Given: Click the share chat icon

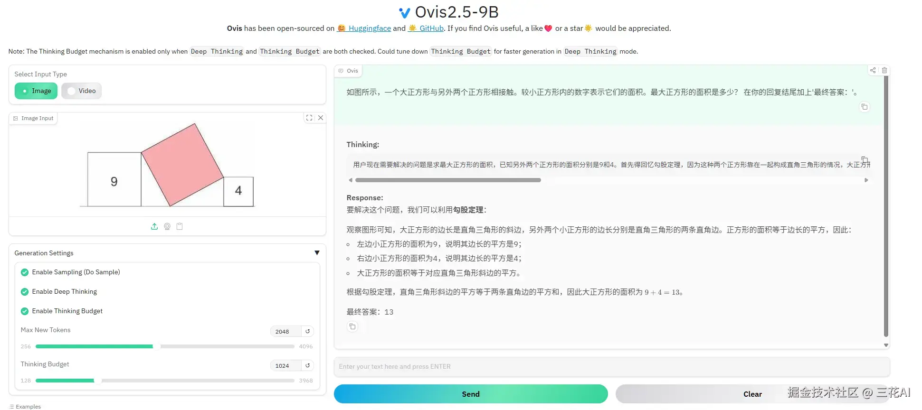Looking at the screenshot, I should (x=873, y=70).
